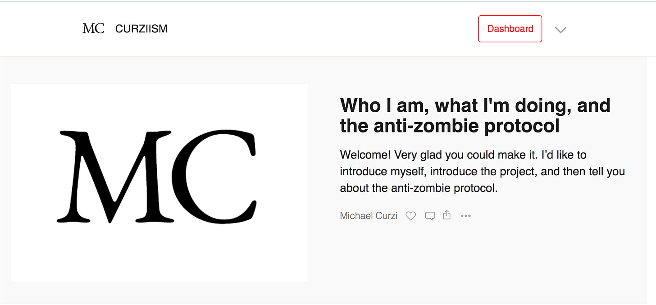This screenshot has height=305, width=656.
Task: Expand the chevron menu beside Dashboard
Action: point(560,30)
